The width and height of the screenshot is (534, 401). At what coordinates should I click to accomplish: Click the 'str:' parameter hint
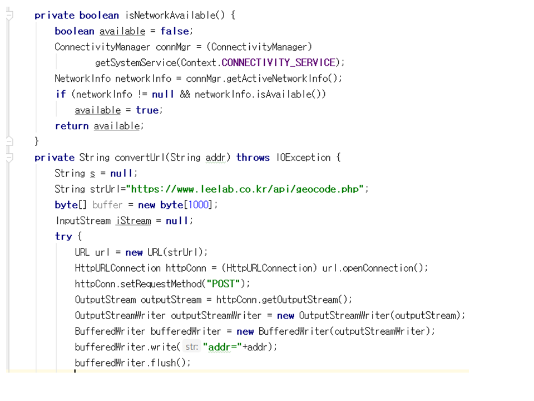click(x=191, y=347)
